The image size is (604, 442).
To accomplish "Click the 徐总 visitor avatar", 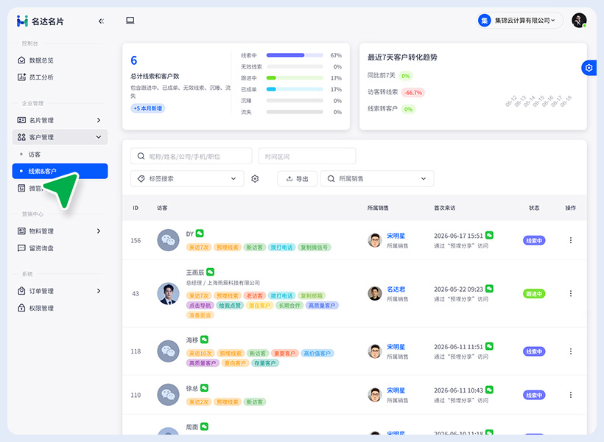I will coord(169,395).
